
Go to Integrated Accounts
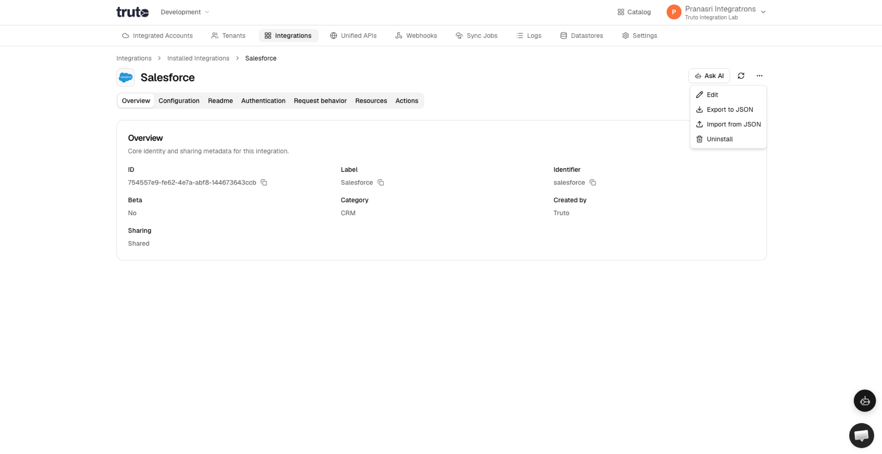coord(157,35)
